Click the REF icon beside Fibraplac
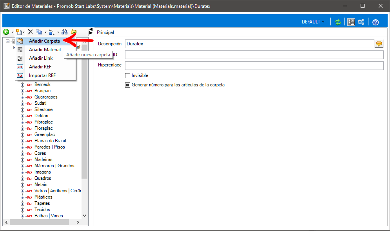Image resolution: width=390 pixels, height=231 pixels. pyautogui.click(x=30, y=122)
